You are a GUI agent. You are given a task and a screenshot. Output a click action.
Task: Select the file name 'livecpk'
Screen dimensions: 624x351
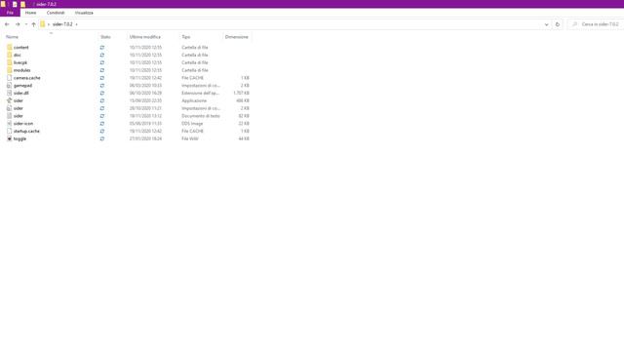pos(20,62)
